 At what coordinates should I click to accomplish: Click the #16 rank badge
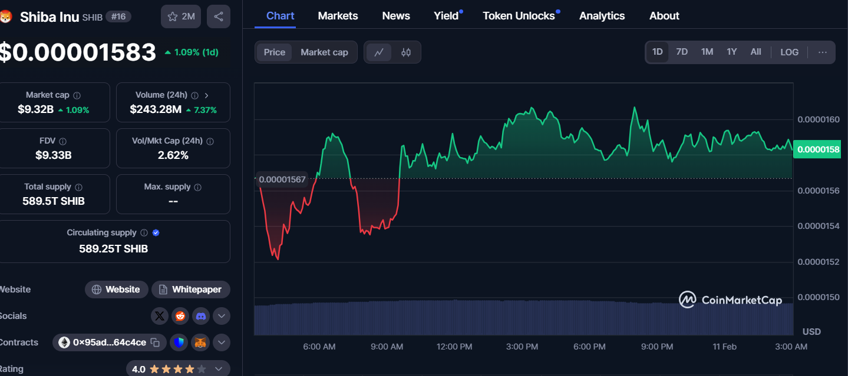point(118,16)
